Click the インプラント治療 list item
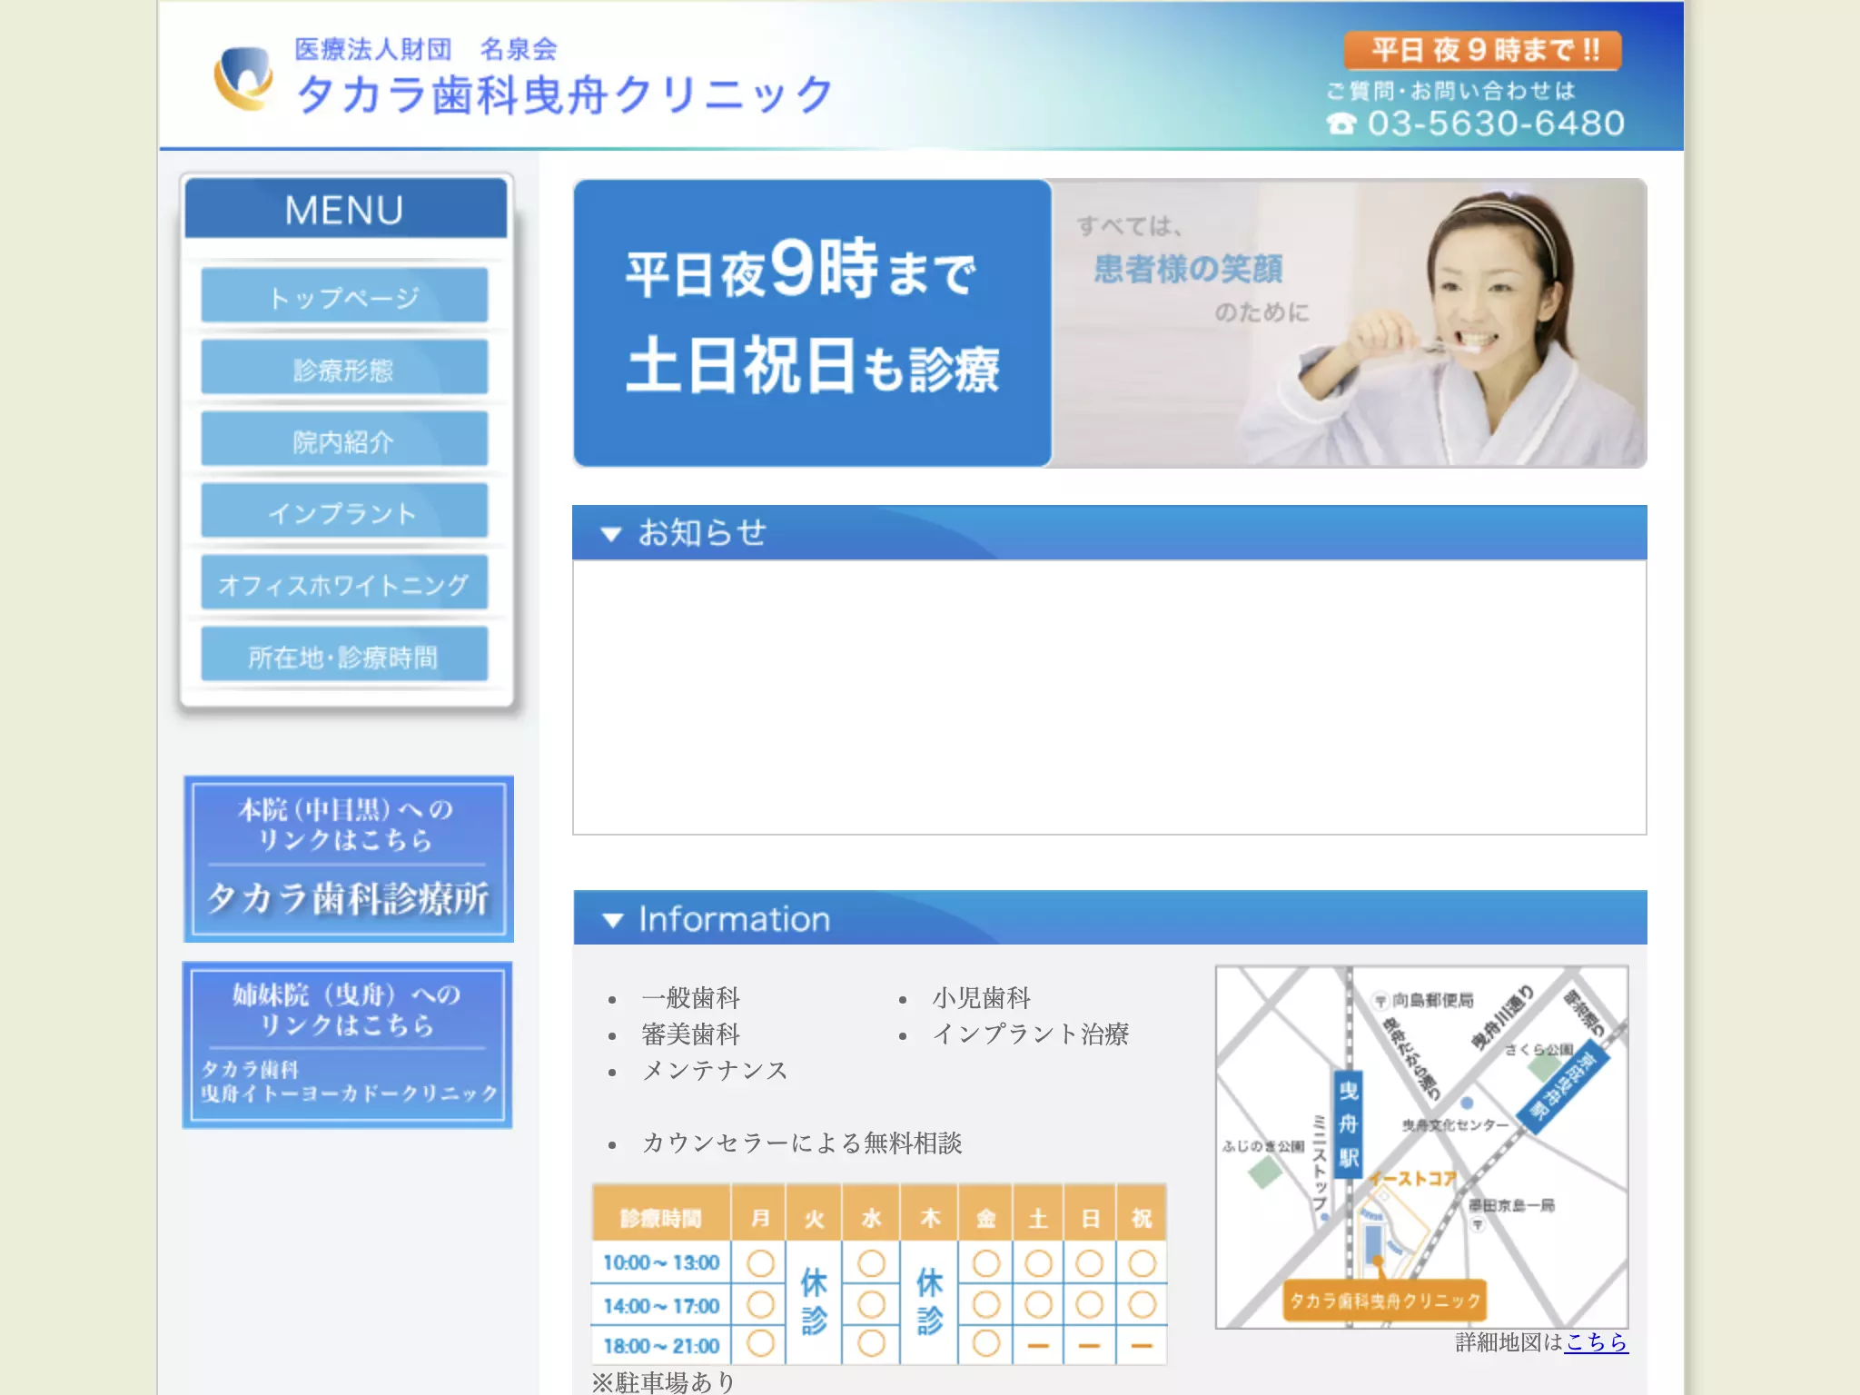The image size is (1860, 1395). coord(1031,1034)
